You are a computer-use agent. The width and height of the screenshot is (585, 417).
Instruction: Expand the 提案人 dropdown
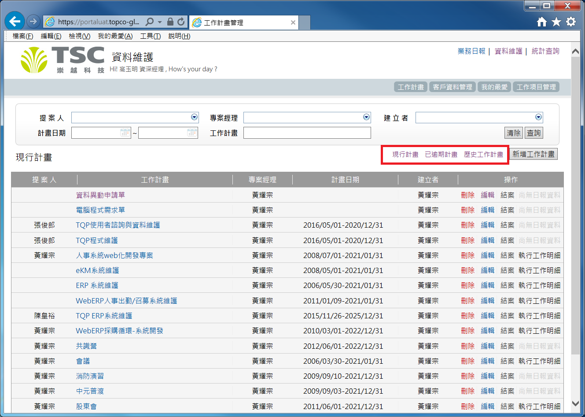coord(194,117)
